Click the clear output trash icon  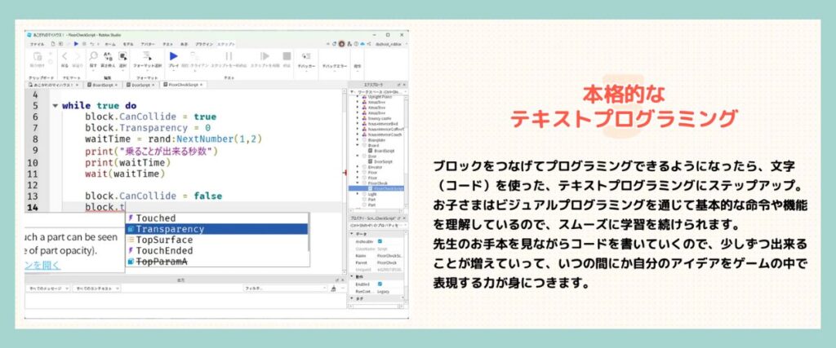[x=333, y=288]
